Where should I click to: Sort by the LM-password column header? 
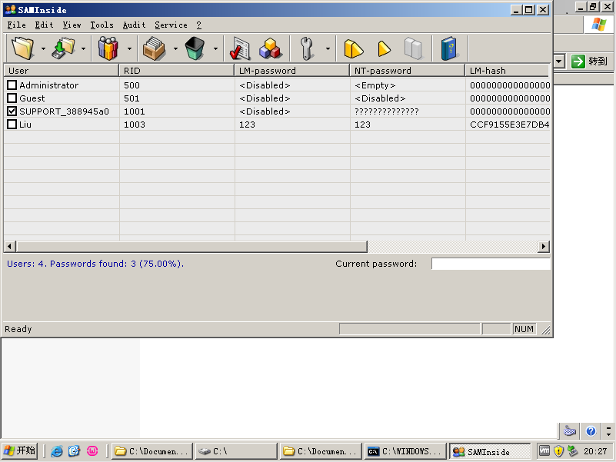(292, 70)
